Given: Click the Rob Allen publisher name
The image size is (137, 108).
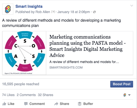Looking at the screenshot, I should point(43,12).
